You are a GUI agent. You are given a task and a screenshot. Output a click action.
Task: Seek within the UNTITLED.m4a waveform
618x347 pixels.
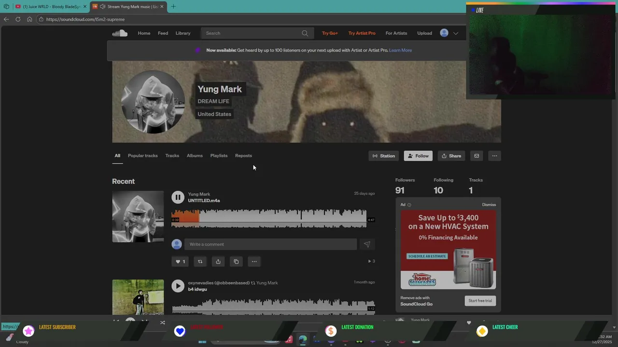click(273, 218)
